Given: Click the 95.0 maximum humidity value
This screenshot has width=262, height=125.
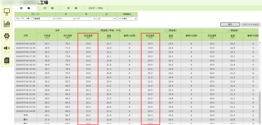Looking at the screenshot, I should [x=68, y=120].
